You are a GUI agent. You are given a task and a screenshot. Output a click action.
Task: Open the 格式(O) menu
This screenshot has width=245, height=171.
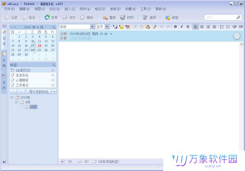click(x=100, y=9)
